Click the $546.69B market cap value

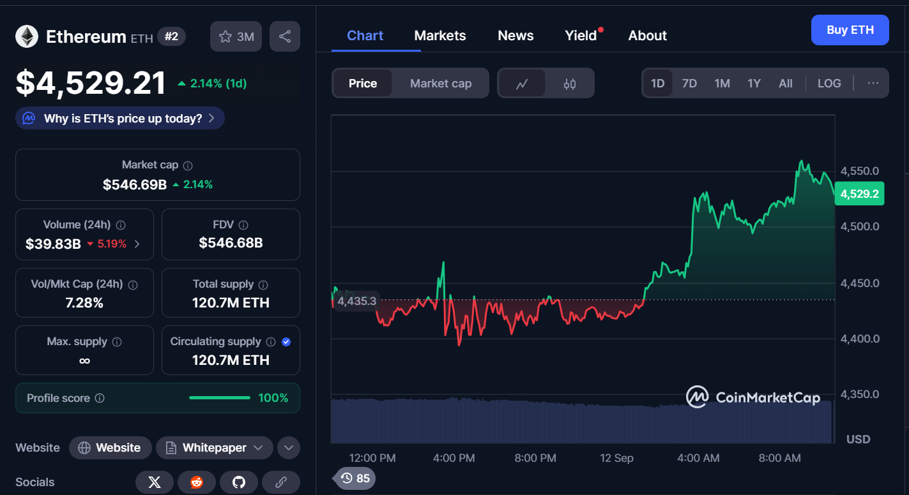click(135, 184)
